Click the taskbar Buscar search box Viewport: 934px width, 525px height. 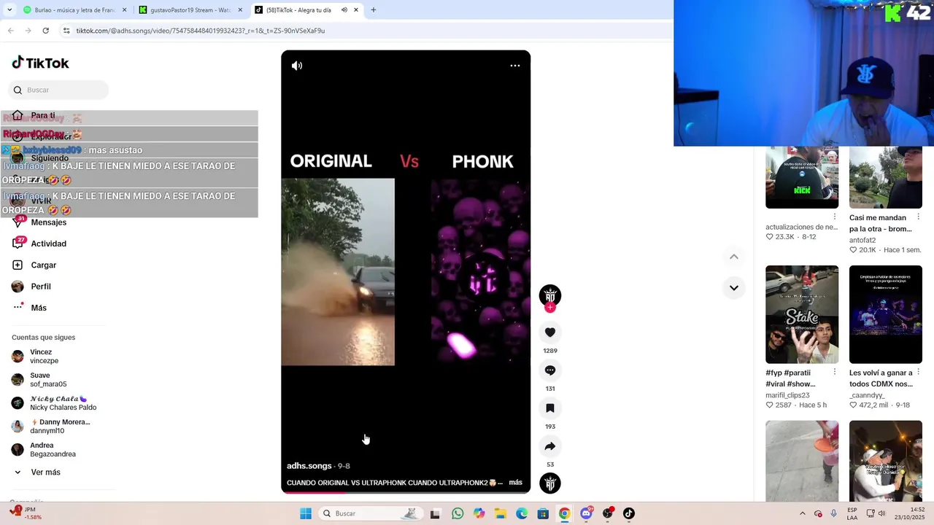coord(371,513)
